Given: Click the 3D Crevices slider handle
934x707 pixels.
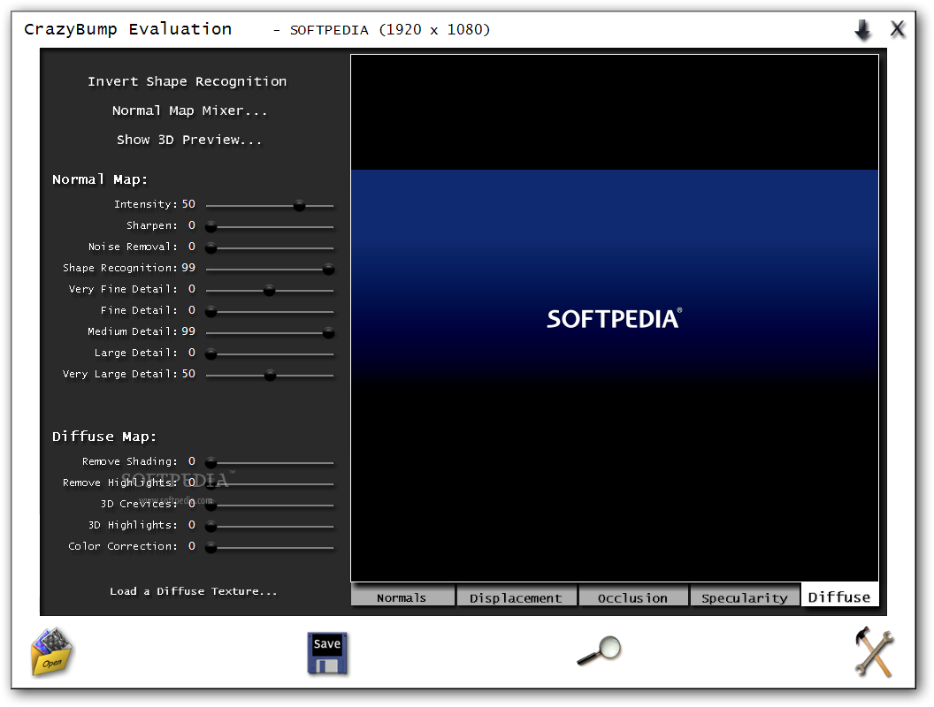Looking at the screenshot, I should point(211,505).
